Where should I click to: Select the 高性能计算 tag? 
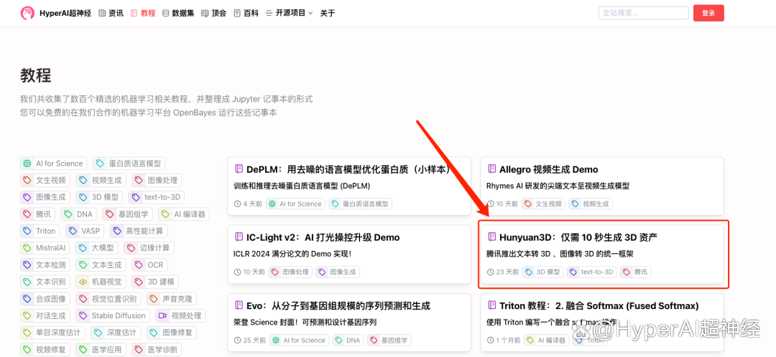(139, 231)
